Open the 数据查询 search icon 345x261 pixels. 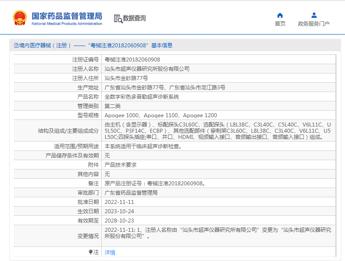(118, 19)
